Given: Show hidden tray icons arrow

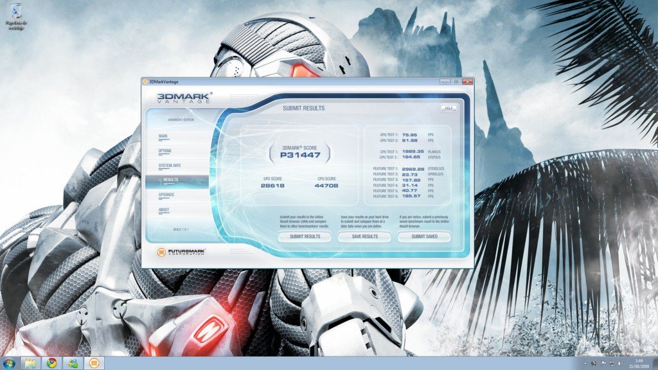Looking at the screenshot, I should pyautogui.click(x=585, y=364).
